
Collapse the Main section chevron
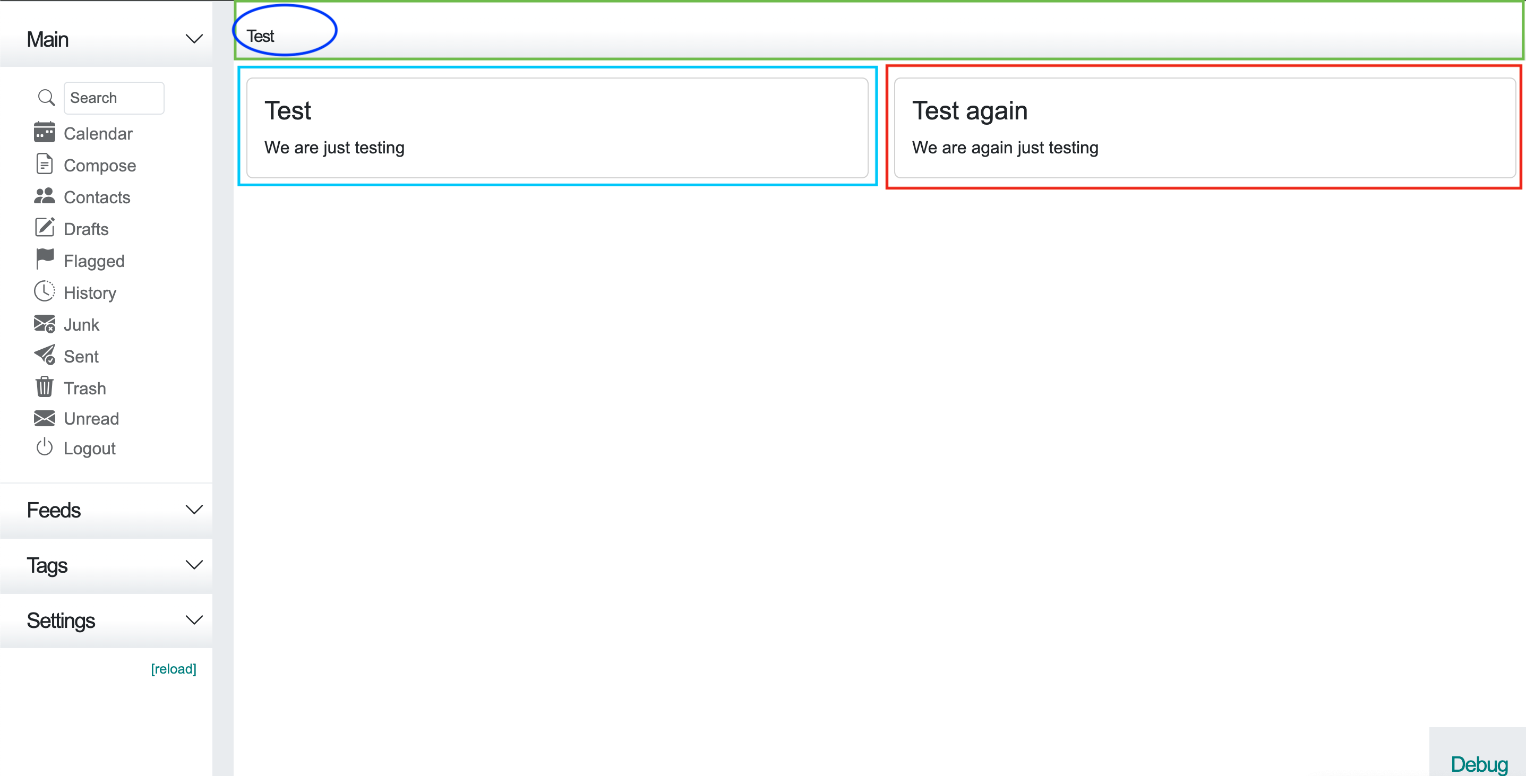point(194,39)
